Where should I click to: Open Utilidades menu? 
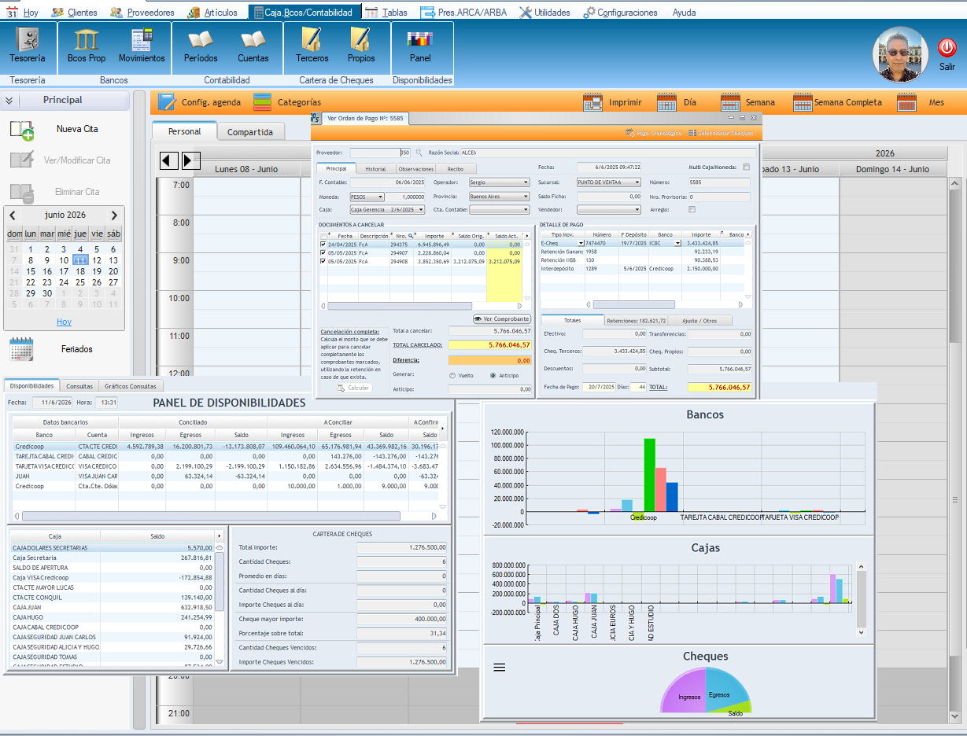point(546,13)
